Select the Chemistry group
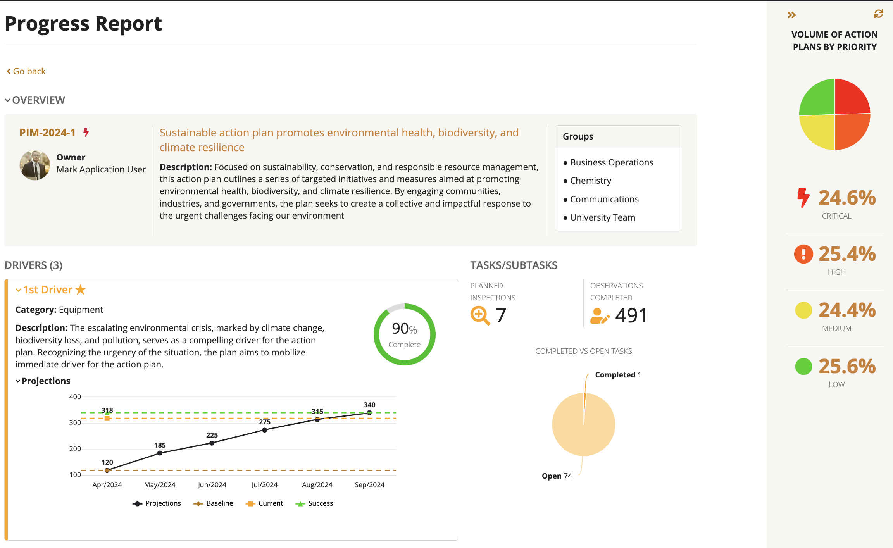Screen dimensions: 893x548 pyautogui.click(x=591, y=181)
